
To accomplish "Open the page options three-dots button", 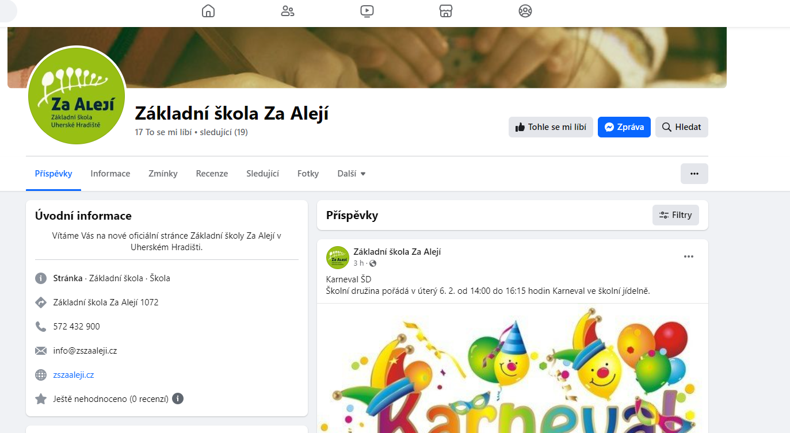I will pyautogui.click(x=694, y=174).
